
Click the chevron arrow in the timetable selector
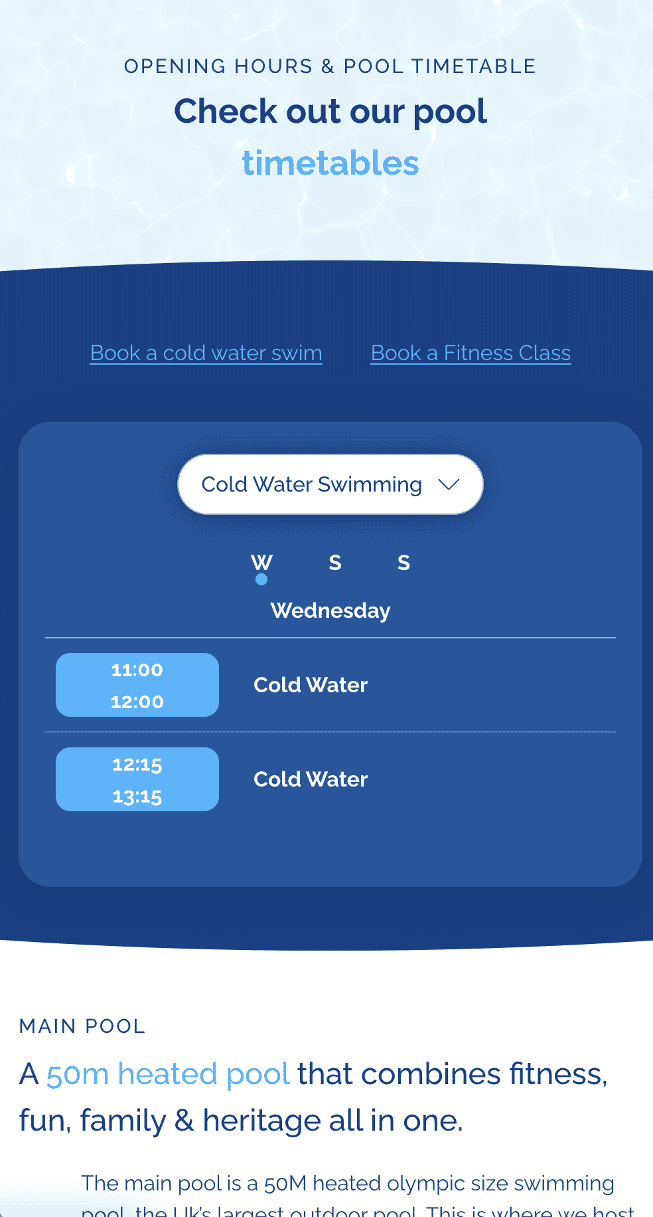[x=449, y=484]
